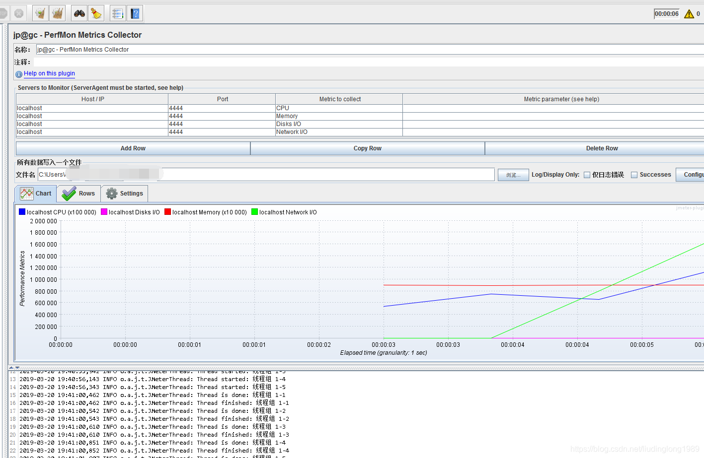
Task: Click localhost host cell in the Disks I/O row
Action: click(92, 124)
